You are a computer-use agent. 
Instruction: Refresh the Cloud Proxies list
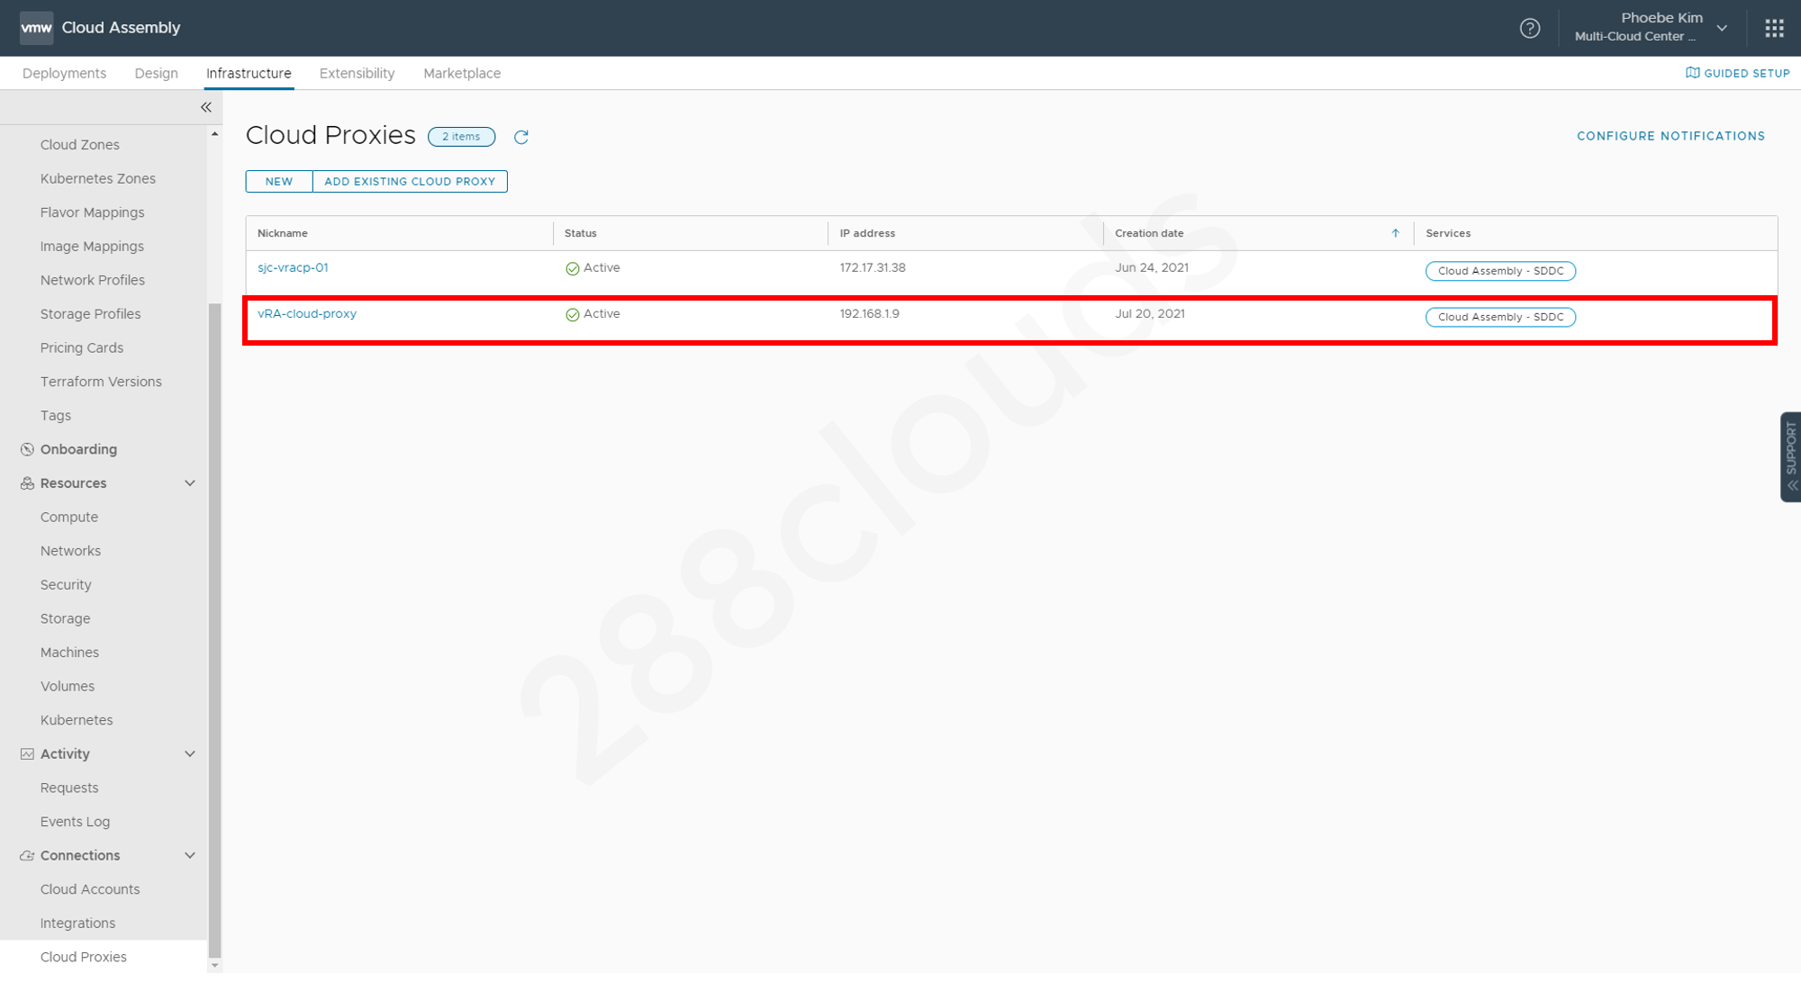(x=520, y=137)
